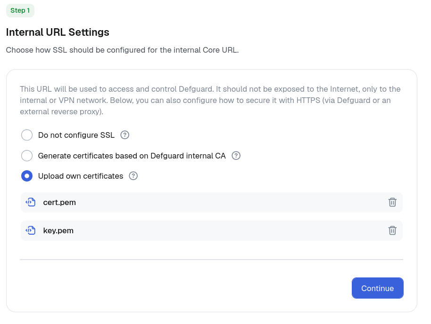Click the cert.pem filename

coord(59,202)
